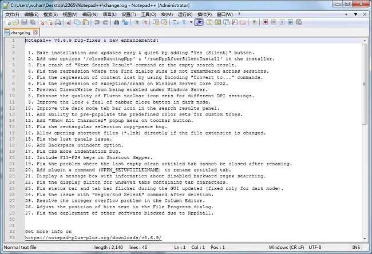Open the ? help menu
Screen dimensions: 372x254
tap(239, 14)
